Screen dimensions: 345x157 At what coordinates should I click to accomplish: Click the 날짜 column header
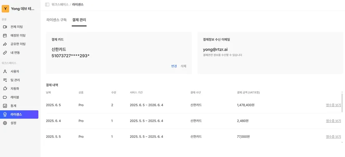point(48,93)
